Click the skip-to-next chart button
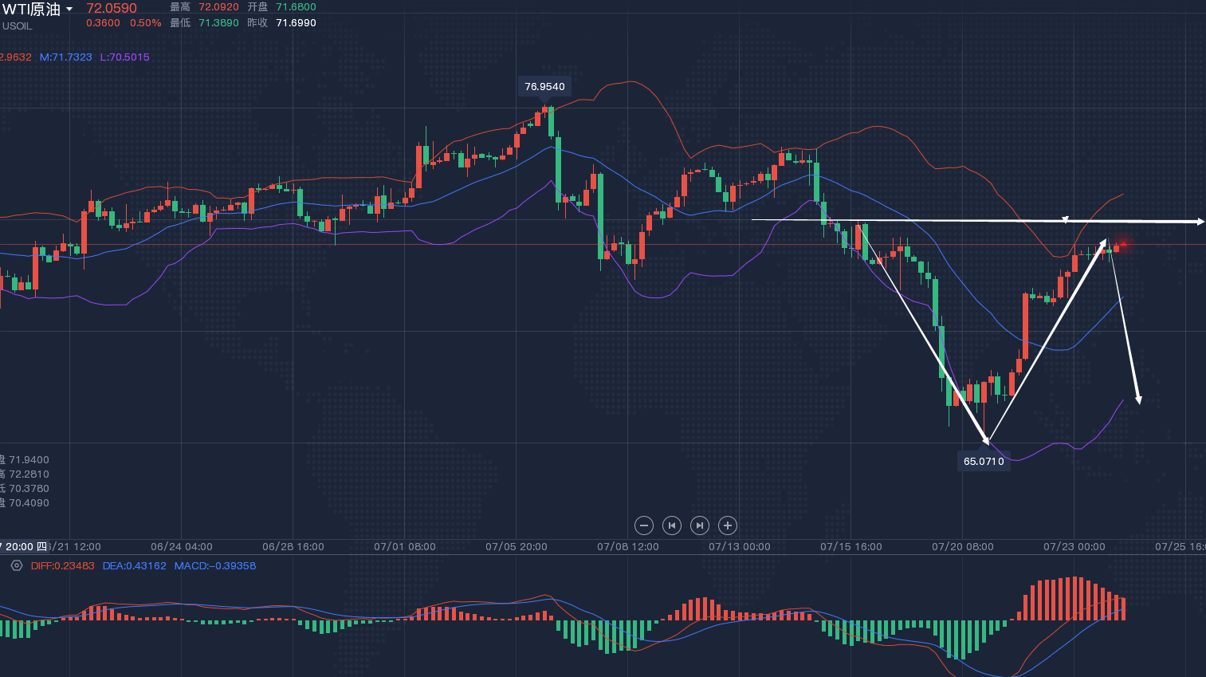 (x=699, y=525)
